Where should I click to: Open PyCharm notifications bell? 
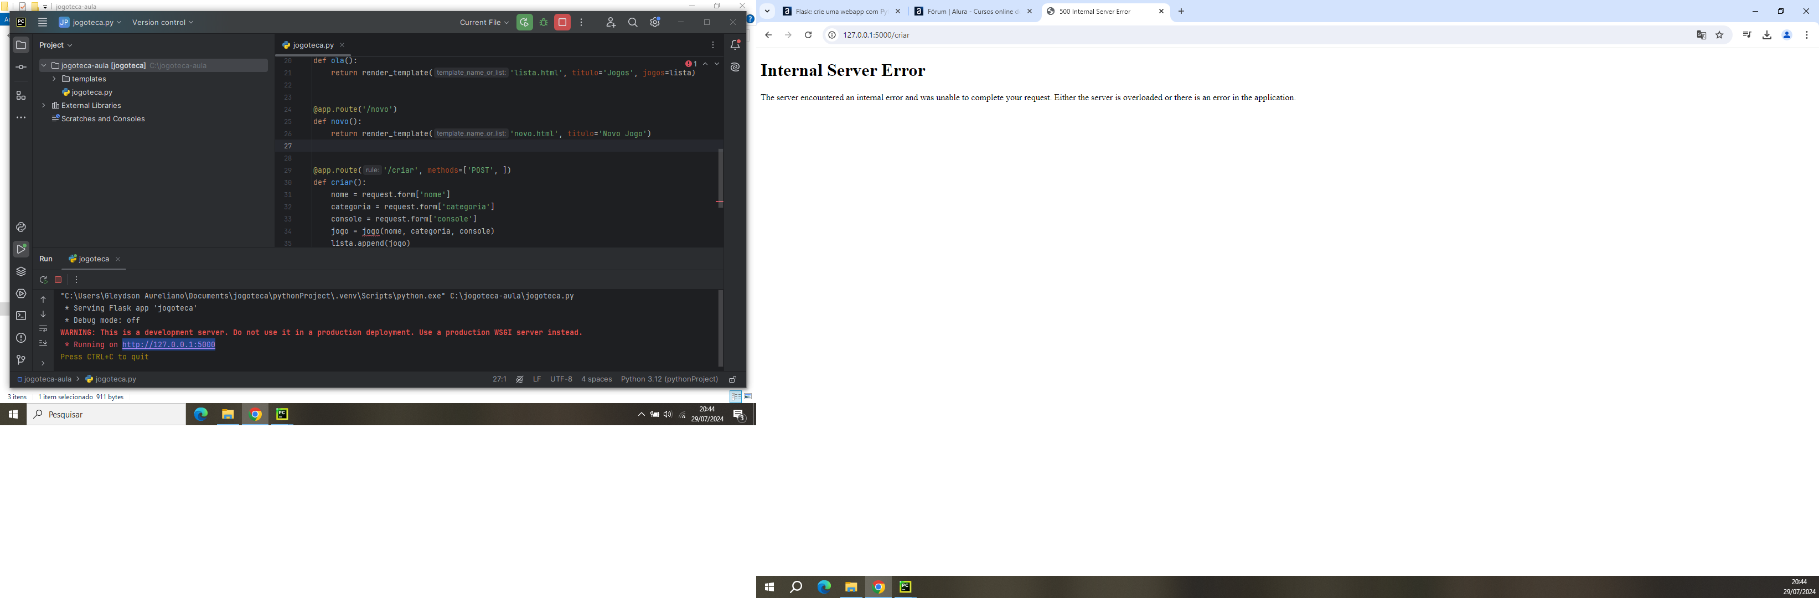[735, 45]
